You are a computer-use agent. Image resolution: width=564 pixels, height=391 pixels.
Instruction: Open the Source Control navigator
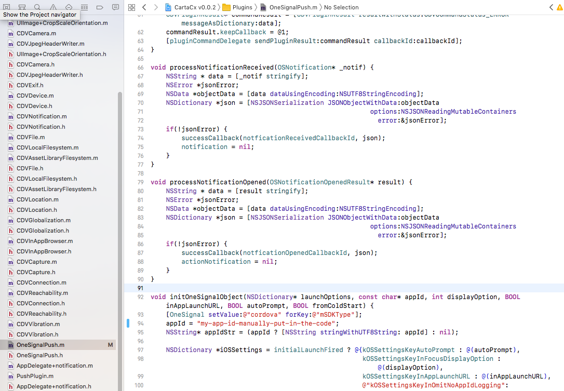coord(22,7)
